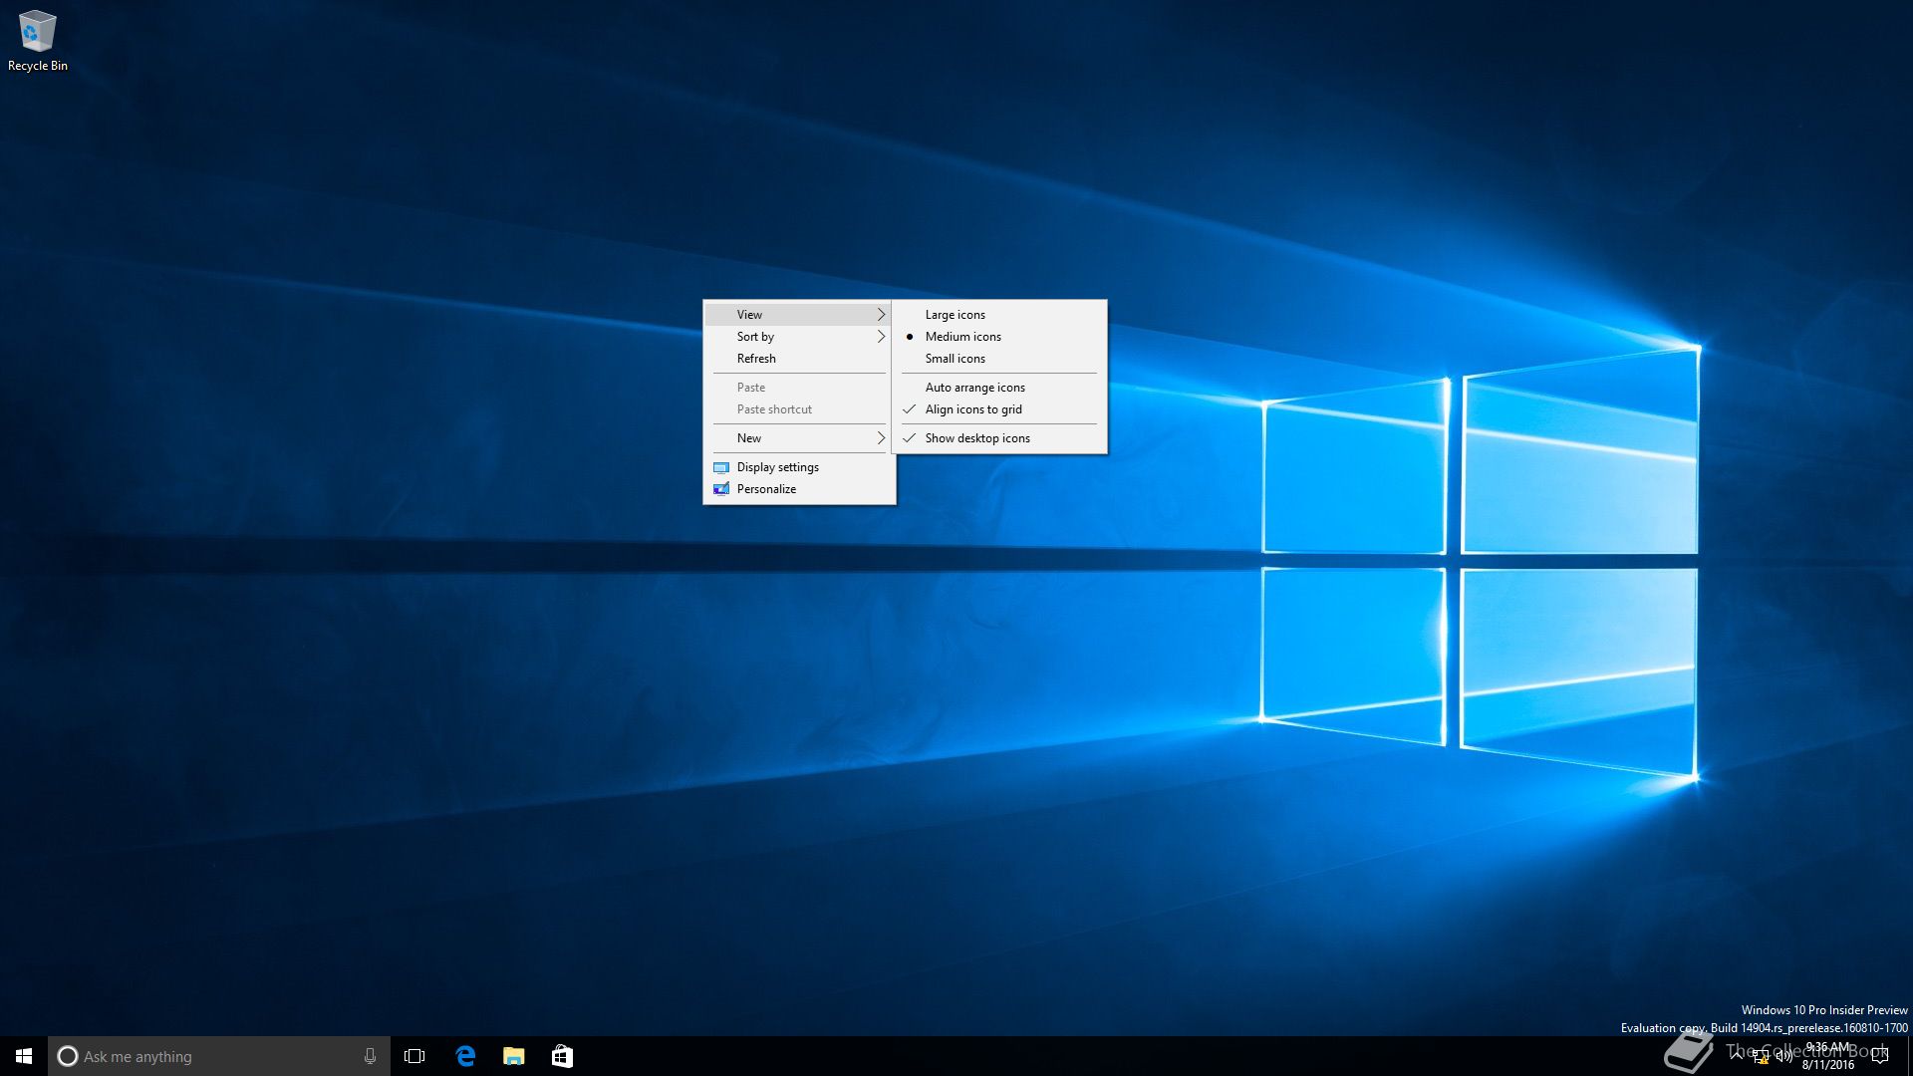Open Task View from the taskbar
1913x1076 pixels.
[414, 1056]
